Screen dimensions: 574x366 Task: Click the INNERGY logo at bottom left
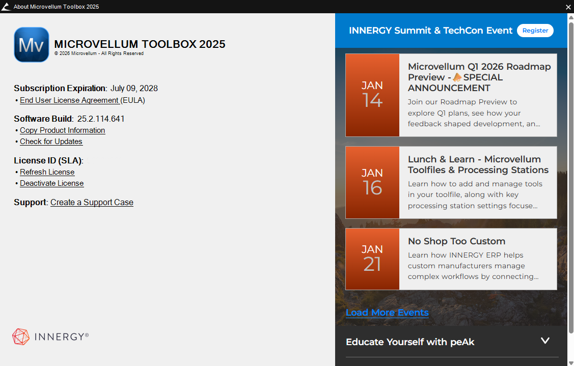point(50,336)
